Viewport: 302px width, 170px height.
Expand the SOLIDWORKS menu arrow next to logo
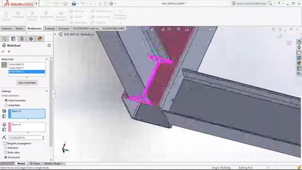pos(36,3)
